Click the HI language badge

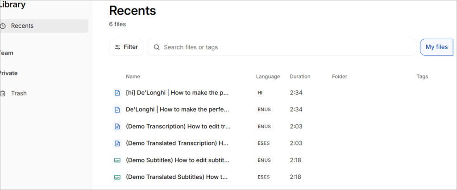pyautogui.click(x=260, y=93)
